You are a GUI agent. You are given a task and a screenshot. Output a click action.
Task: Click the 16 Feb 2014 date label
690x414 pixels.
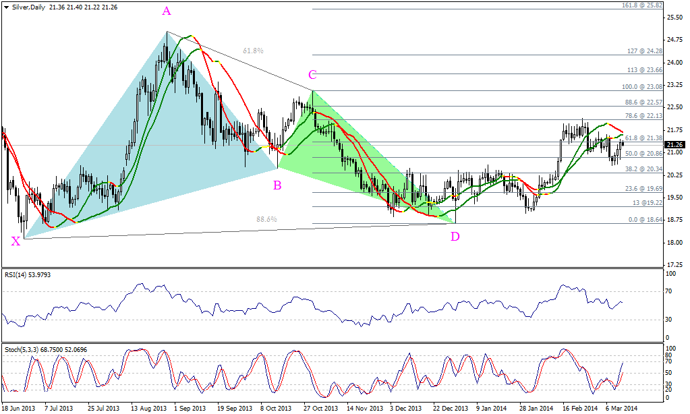point(581,409)
